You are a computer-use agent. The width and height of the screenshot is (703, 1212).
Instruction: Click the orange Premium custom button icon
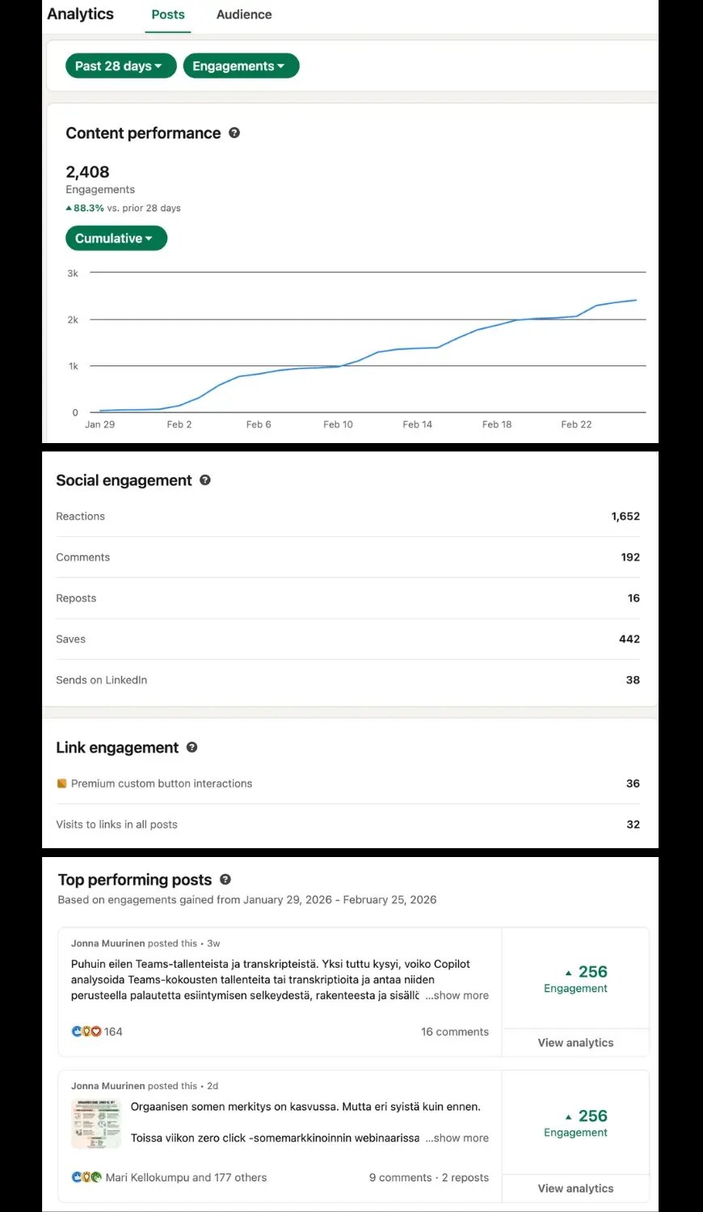tap(62, 783)
